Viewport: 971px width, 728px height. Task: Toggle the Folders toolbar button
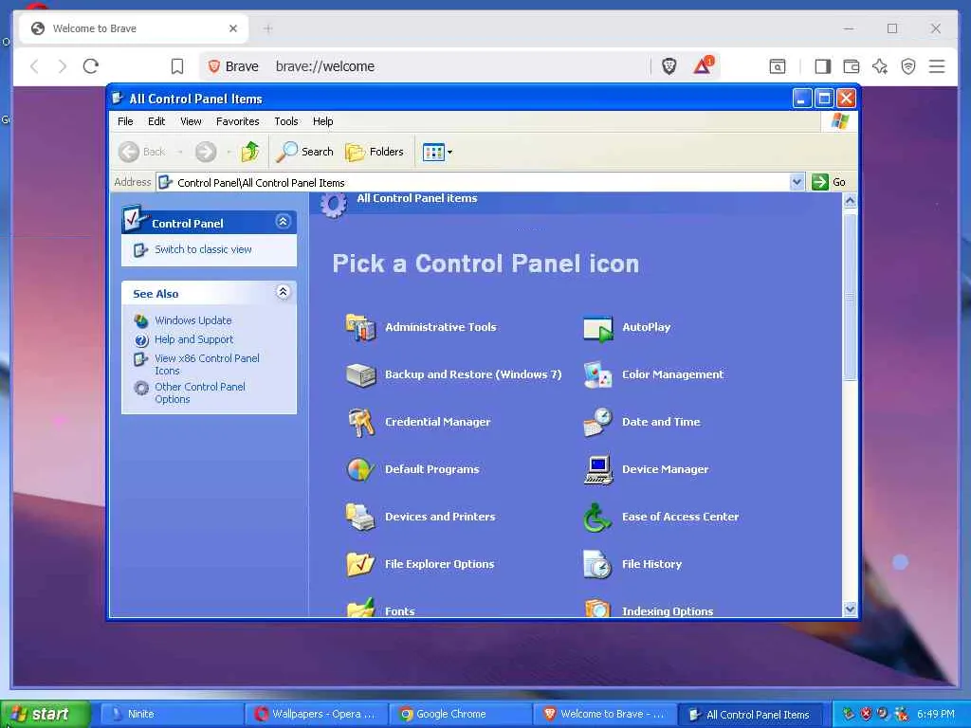[x=374, y=152]
